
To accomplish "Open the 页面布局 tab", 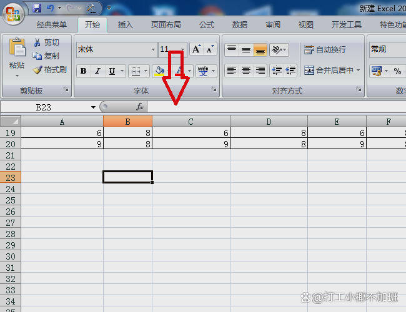I will click(x=166, y=25).
